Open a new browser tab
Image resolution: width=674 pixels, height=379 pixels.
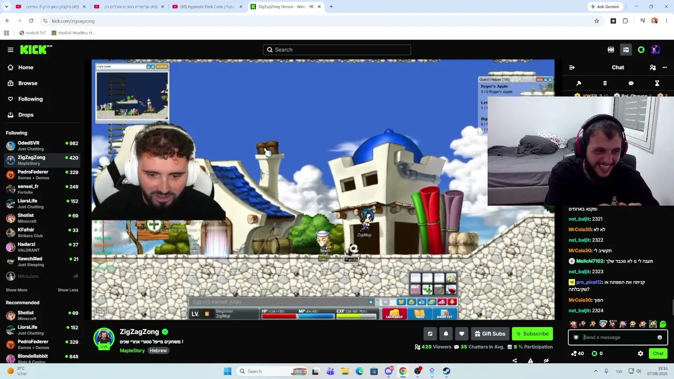click(331, 7)
